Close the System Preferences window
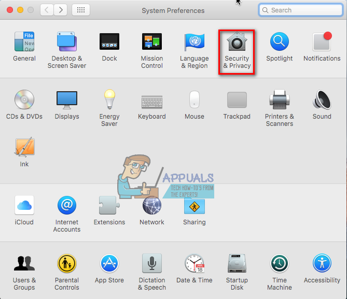Viewport: 347px width, 299px height. (x=10, y=10)
